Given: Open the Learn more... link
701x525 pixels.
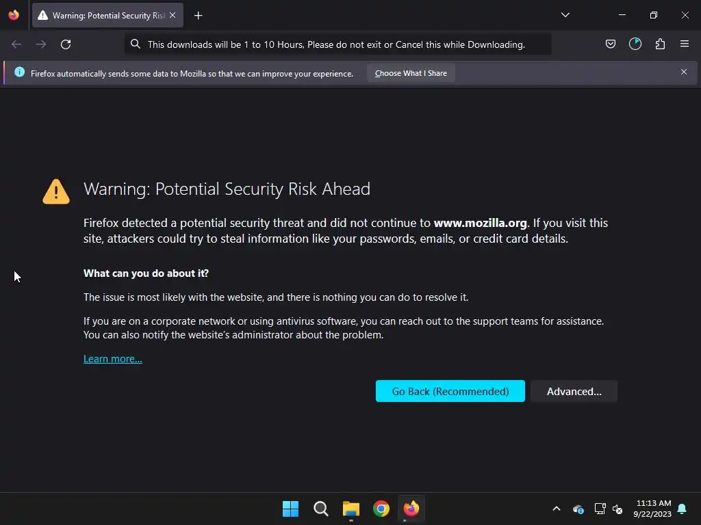Looking at the screenshot, I should pyautogui.click(x=113, y=358).
